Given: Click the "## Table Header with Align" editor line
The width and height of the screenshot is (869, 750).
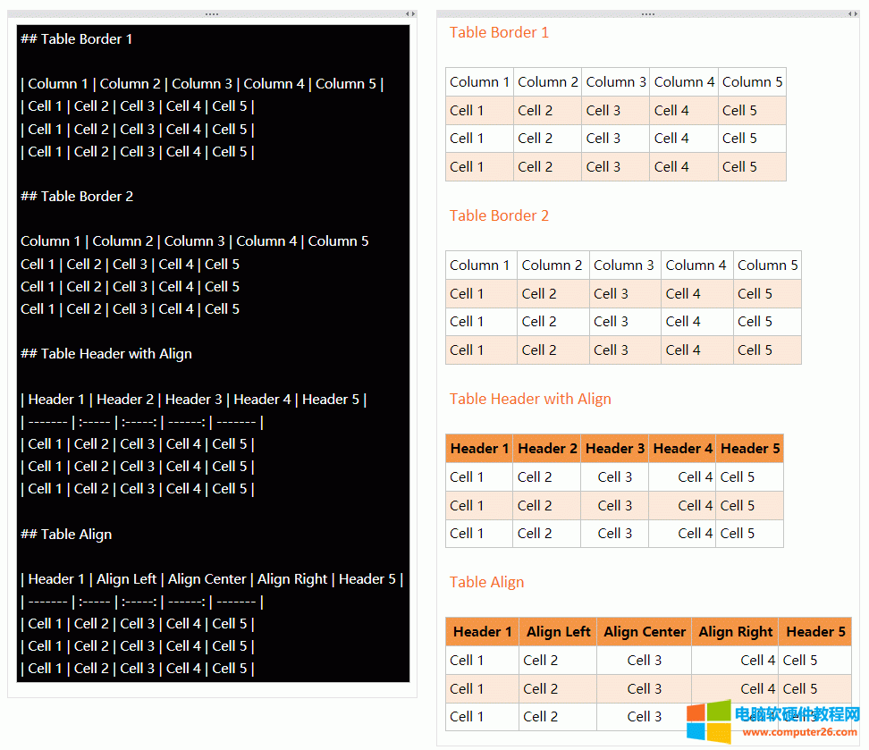Looking at the screenshot, I should 106,354.
